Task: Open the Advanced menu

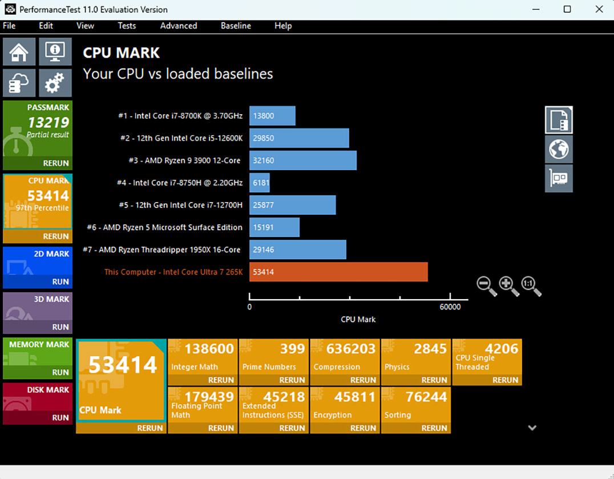Action: coord(178,26)
